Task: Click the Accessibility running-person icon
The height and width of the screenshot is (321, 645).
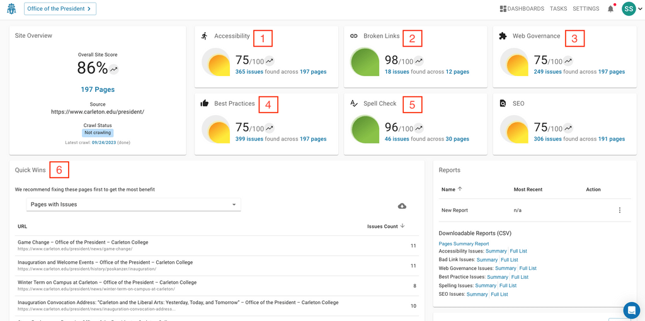Action: click(x=205, y=36)
